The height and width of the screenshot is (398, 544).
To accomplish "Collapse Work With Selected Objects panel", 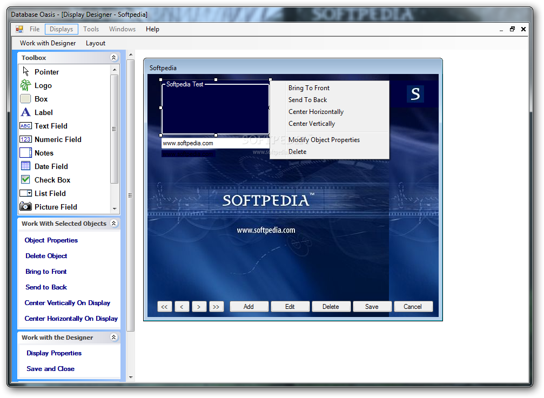I will tap(113, 223).
